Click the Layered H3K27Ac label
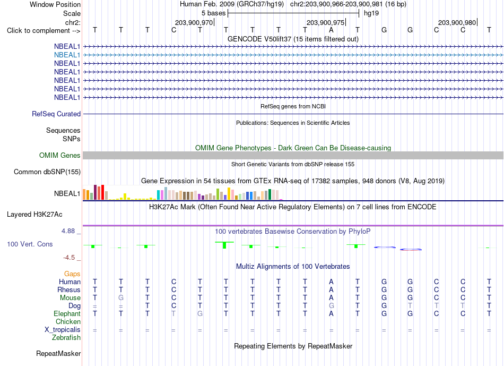504x366 pixels. tap(34, 215)
